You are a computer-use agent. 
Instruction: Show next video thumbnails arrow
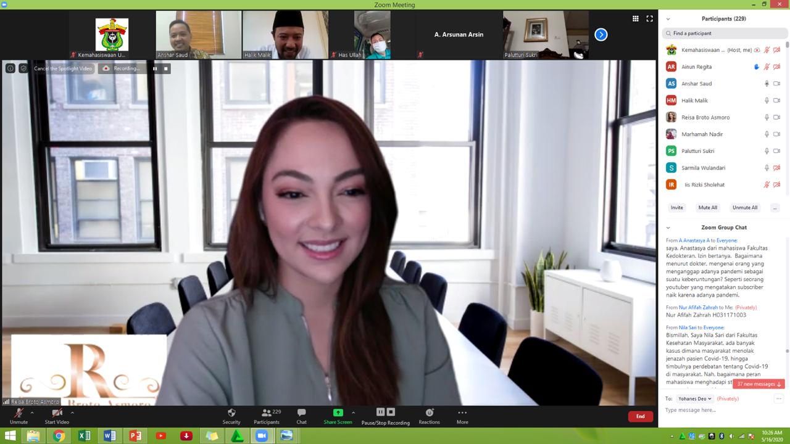click(x=601, y=35)
